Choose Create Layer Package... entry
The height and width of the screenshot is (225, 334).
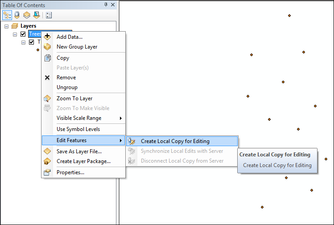(x=83, y=161)
